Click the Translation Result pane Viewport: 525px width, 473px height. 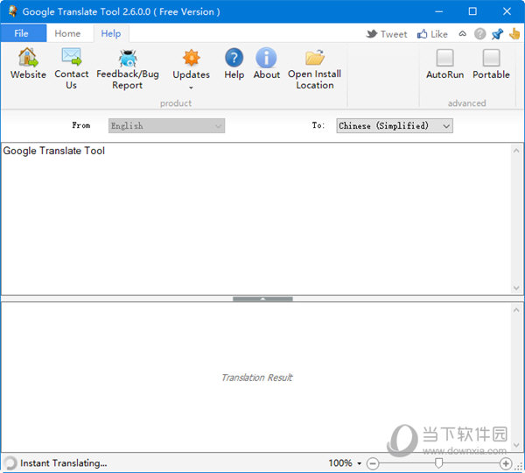pyautogui.click(x=256, y=378)
